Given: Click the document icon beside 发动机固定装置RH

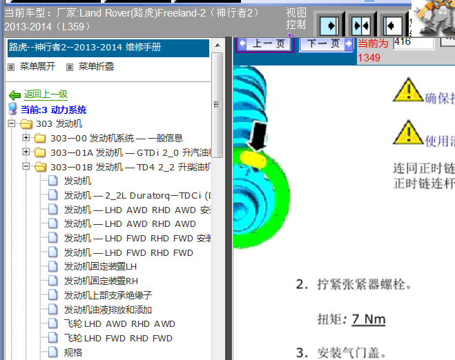Looking at the screenshot, I should click(52, 281).
